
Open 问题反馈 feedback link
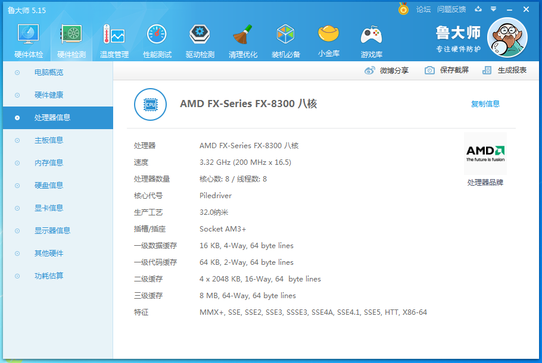coord(451,10)
